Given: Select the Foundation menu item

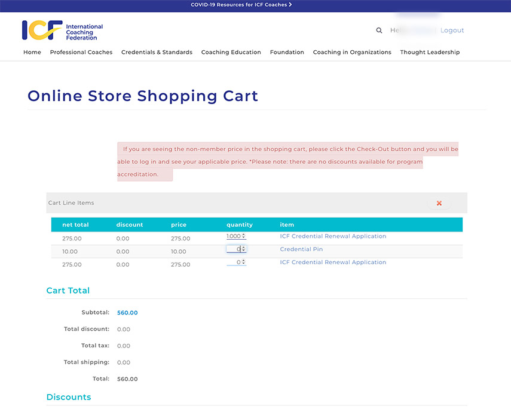Looking at the screenshot, I should pyautogui.click(x=287, y=53).
